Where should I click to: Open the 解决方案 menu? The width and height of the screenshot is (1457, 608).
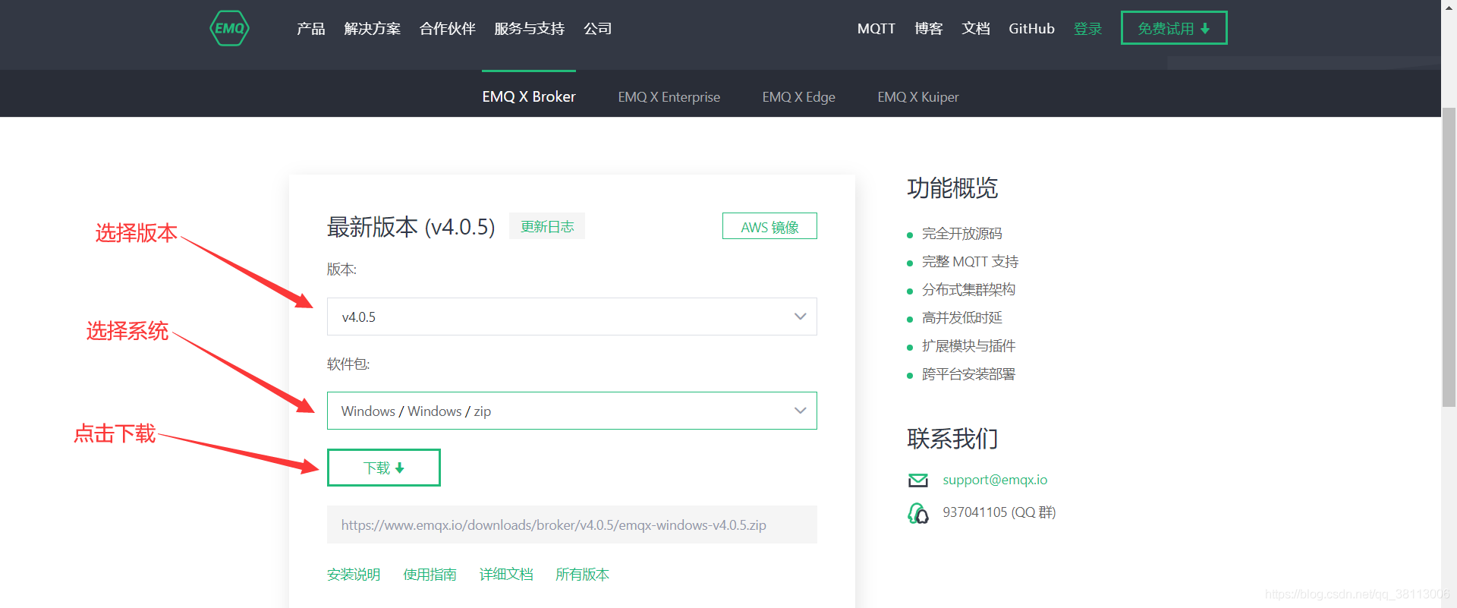click(x=373, y=29)
